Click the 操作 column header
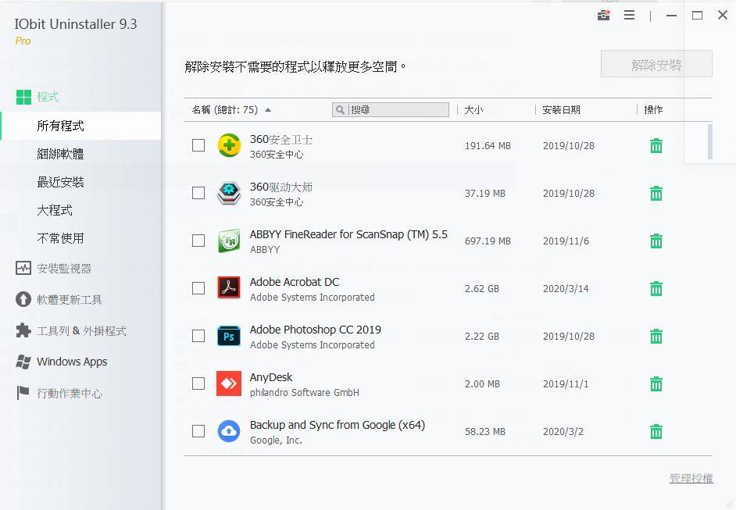The image size is (736, 510). (x=653, y=110)
